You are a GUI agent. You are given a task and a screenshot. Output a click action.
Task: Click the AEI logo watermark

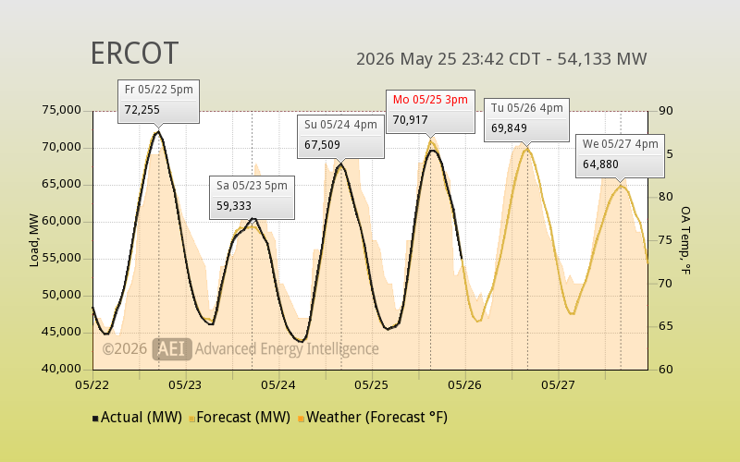[x=172, y=349]
